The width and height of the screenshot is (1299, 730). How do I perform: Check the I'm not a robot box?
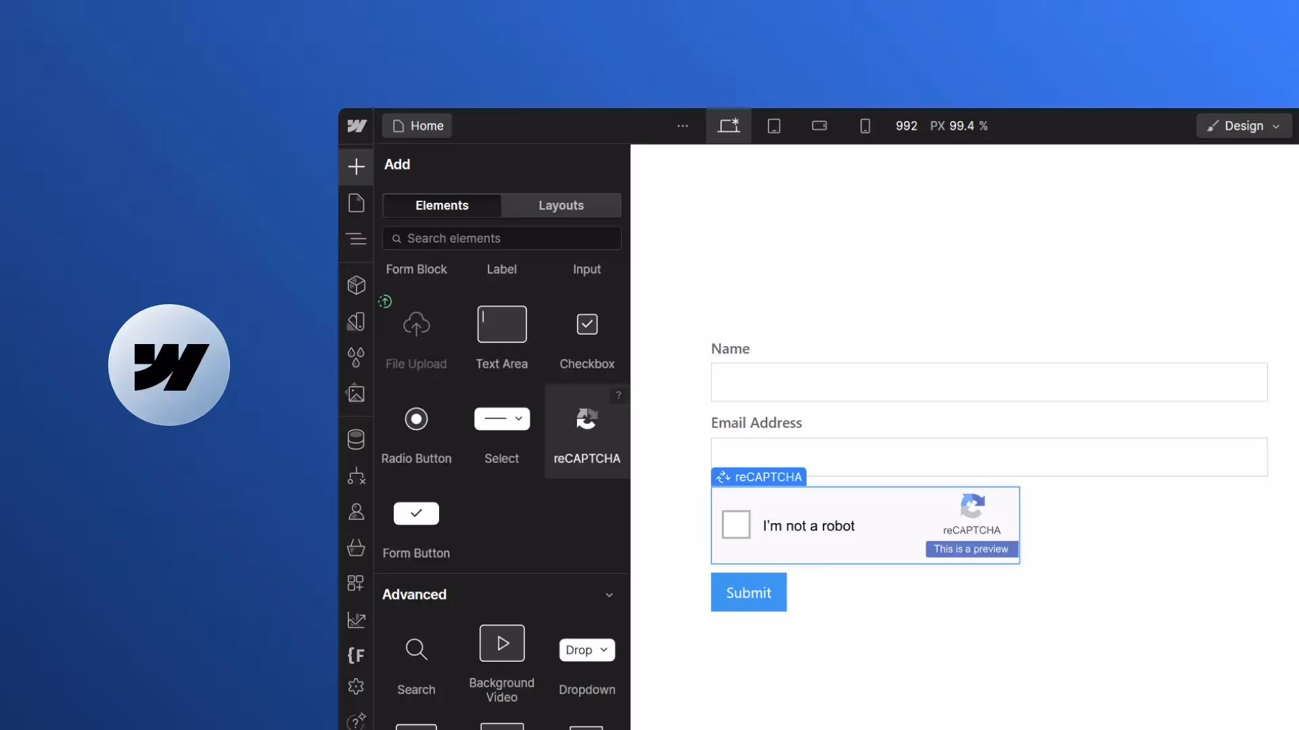736,525
